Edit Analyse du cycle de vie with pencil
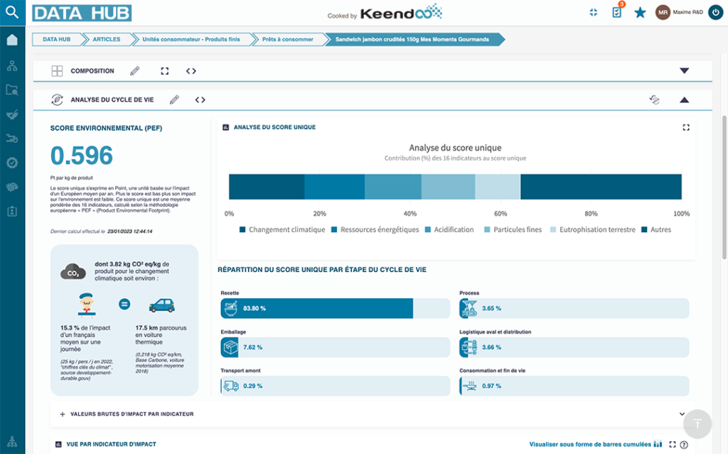 (174, 99)
